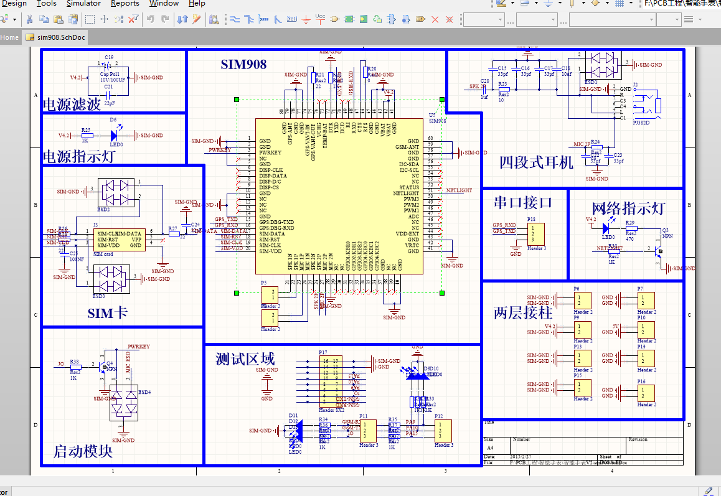Viewport: 721px width, 496px height.
Task: Click the Clear Filter red X icon
Action: coord(133,19)
